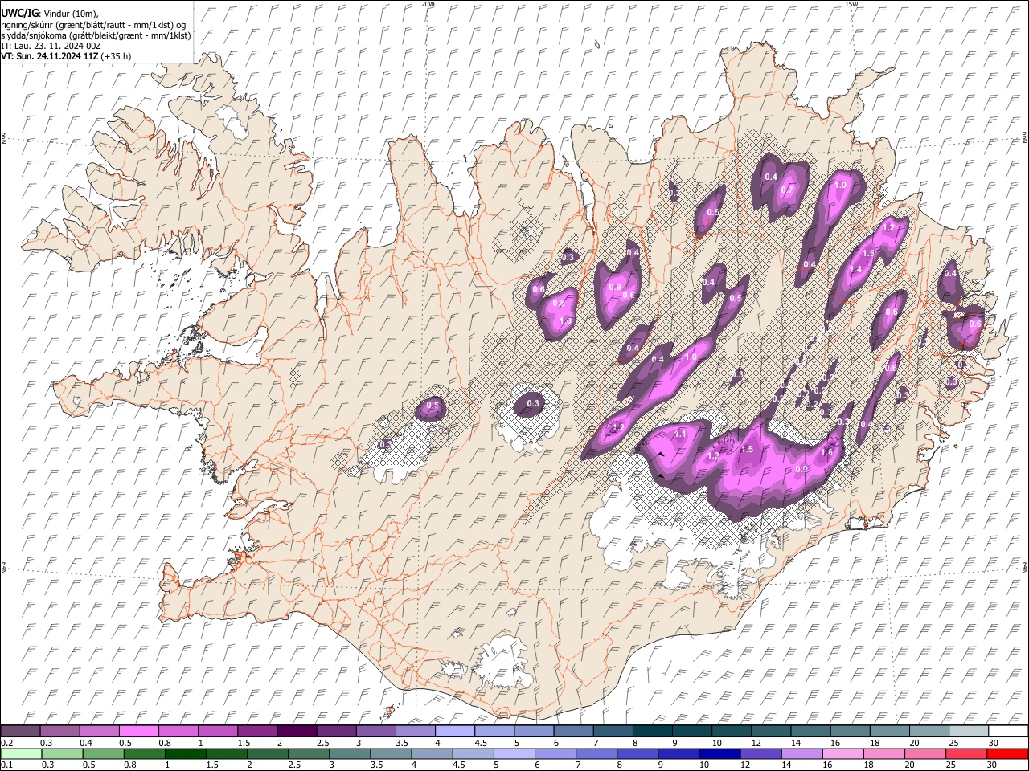
Task: Click the bright pink 0.5 swatch in top legend row
Action: point(138,731)
